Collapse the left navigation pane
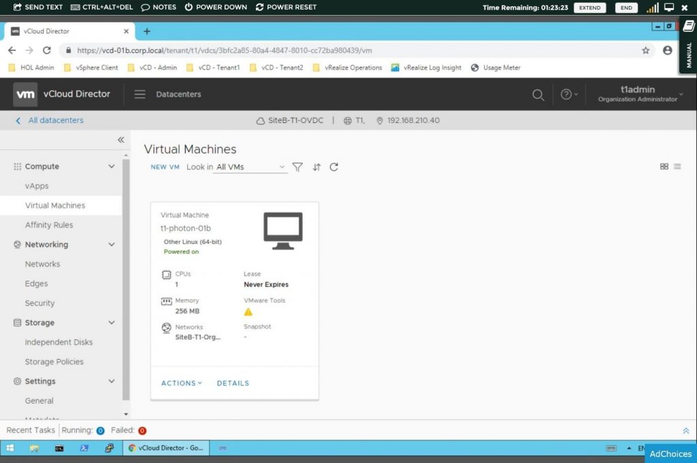The image size is (697, 463). (x=121, y=140)
